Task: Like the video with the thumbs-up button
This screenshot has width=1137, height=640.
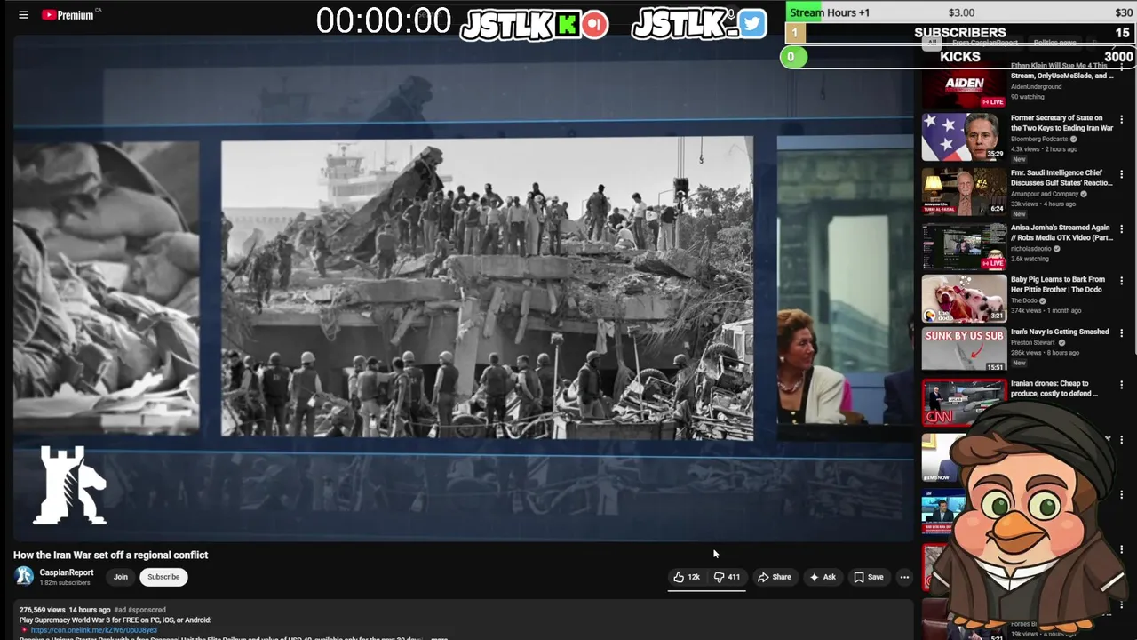Action: tap(687, 577)
